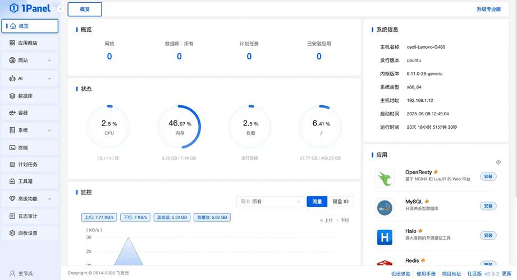
Task: Click the host IP 192.168.1.12
Action: tap(420, 100)
